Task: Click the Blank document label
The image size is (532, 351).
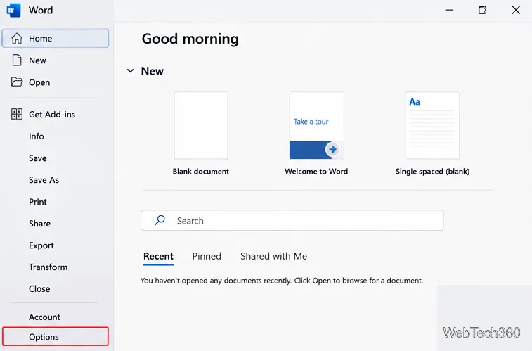Action: 201,172
